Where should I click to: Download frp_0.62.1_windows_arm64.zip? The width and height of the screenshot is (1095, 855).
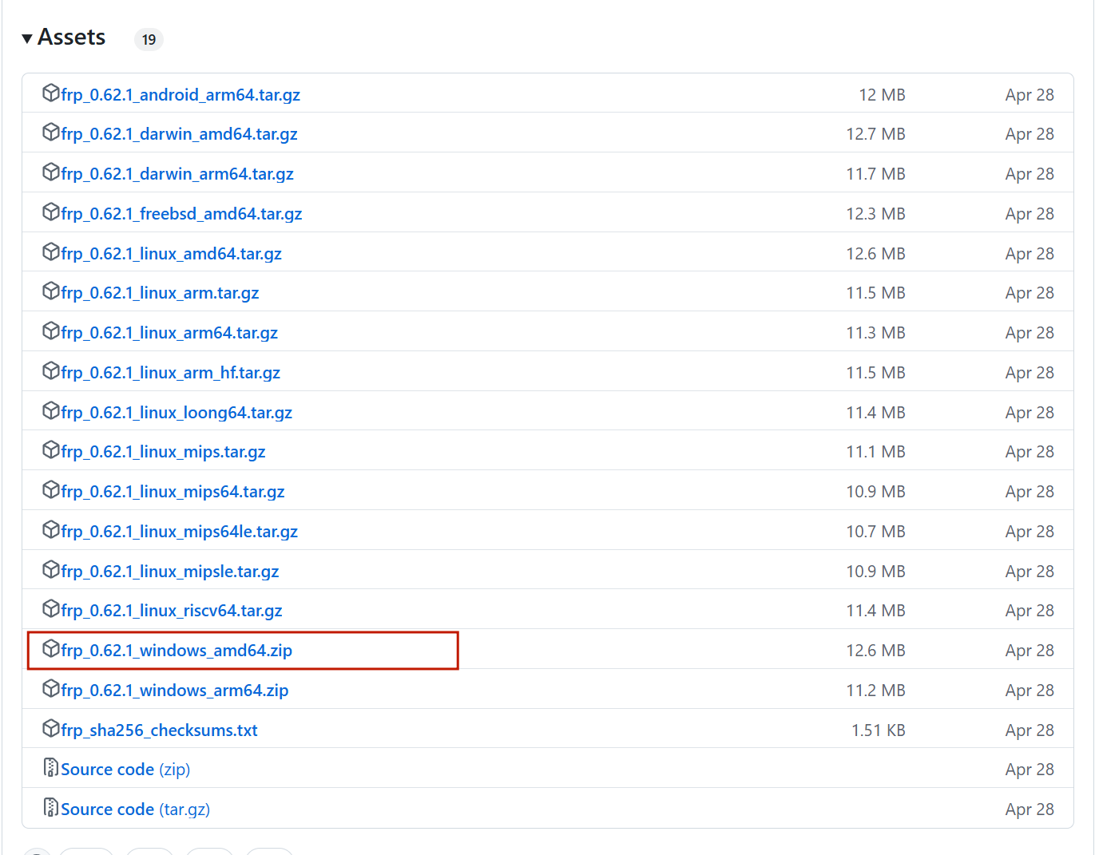click(x=175, y=691)
